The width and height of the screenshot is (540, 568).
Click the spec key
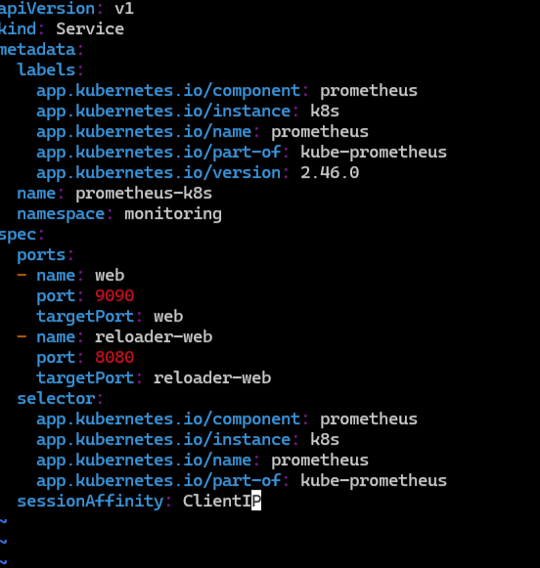pos(18,235)
